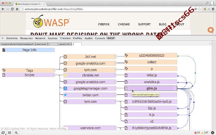Click the googletagmanager.com Google icon

coord(65,88)
